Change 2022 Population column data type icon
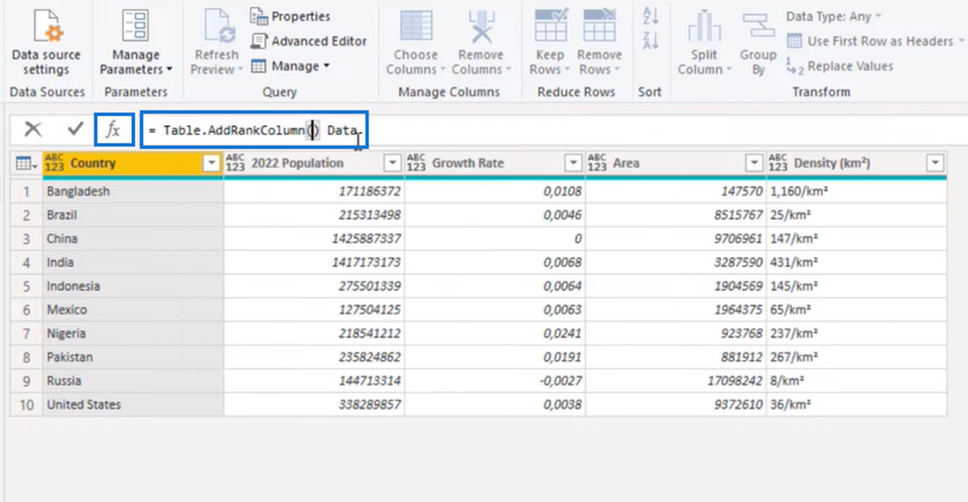The width and height of the screenshot is (968, 502). click(x=235, y=163)
